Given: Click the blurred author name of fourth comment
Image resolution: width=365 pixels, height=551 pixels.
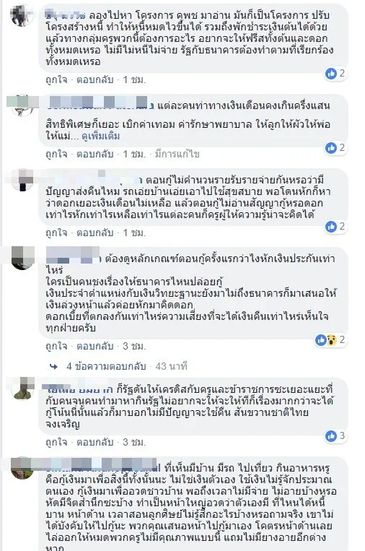Looking at the screenshot, I should coord(73,256).
